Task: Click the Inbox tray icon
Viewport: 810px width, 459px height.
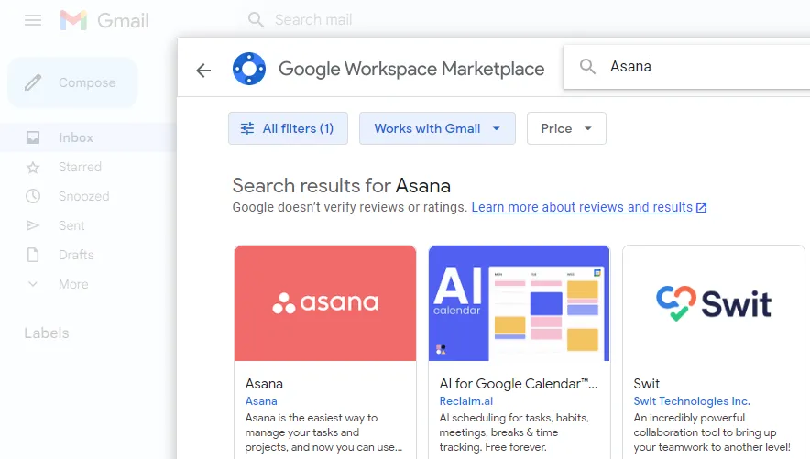Action: 33,137
